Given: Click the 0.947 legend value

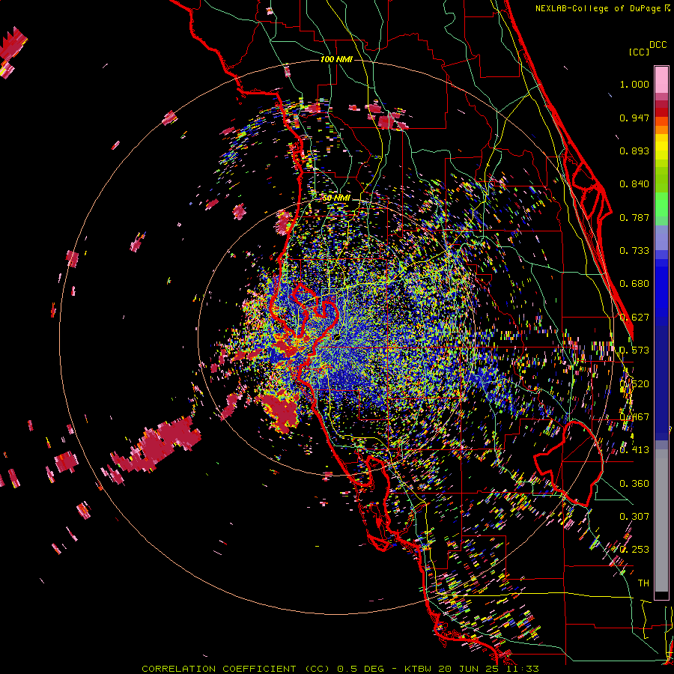Looking at the screenshot, I should (x=634, y=118).
